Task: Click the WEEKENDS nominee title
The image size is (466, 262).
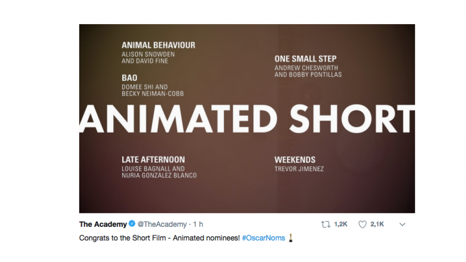Action: (x=295, y=159)
